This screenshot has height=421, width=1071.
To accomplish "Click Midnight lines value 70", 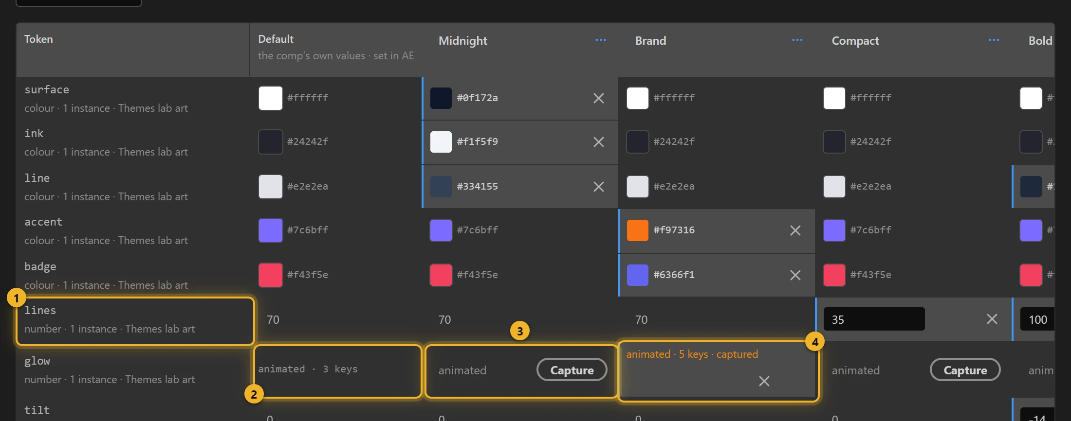I will [444, 320].
